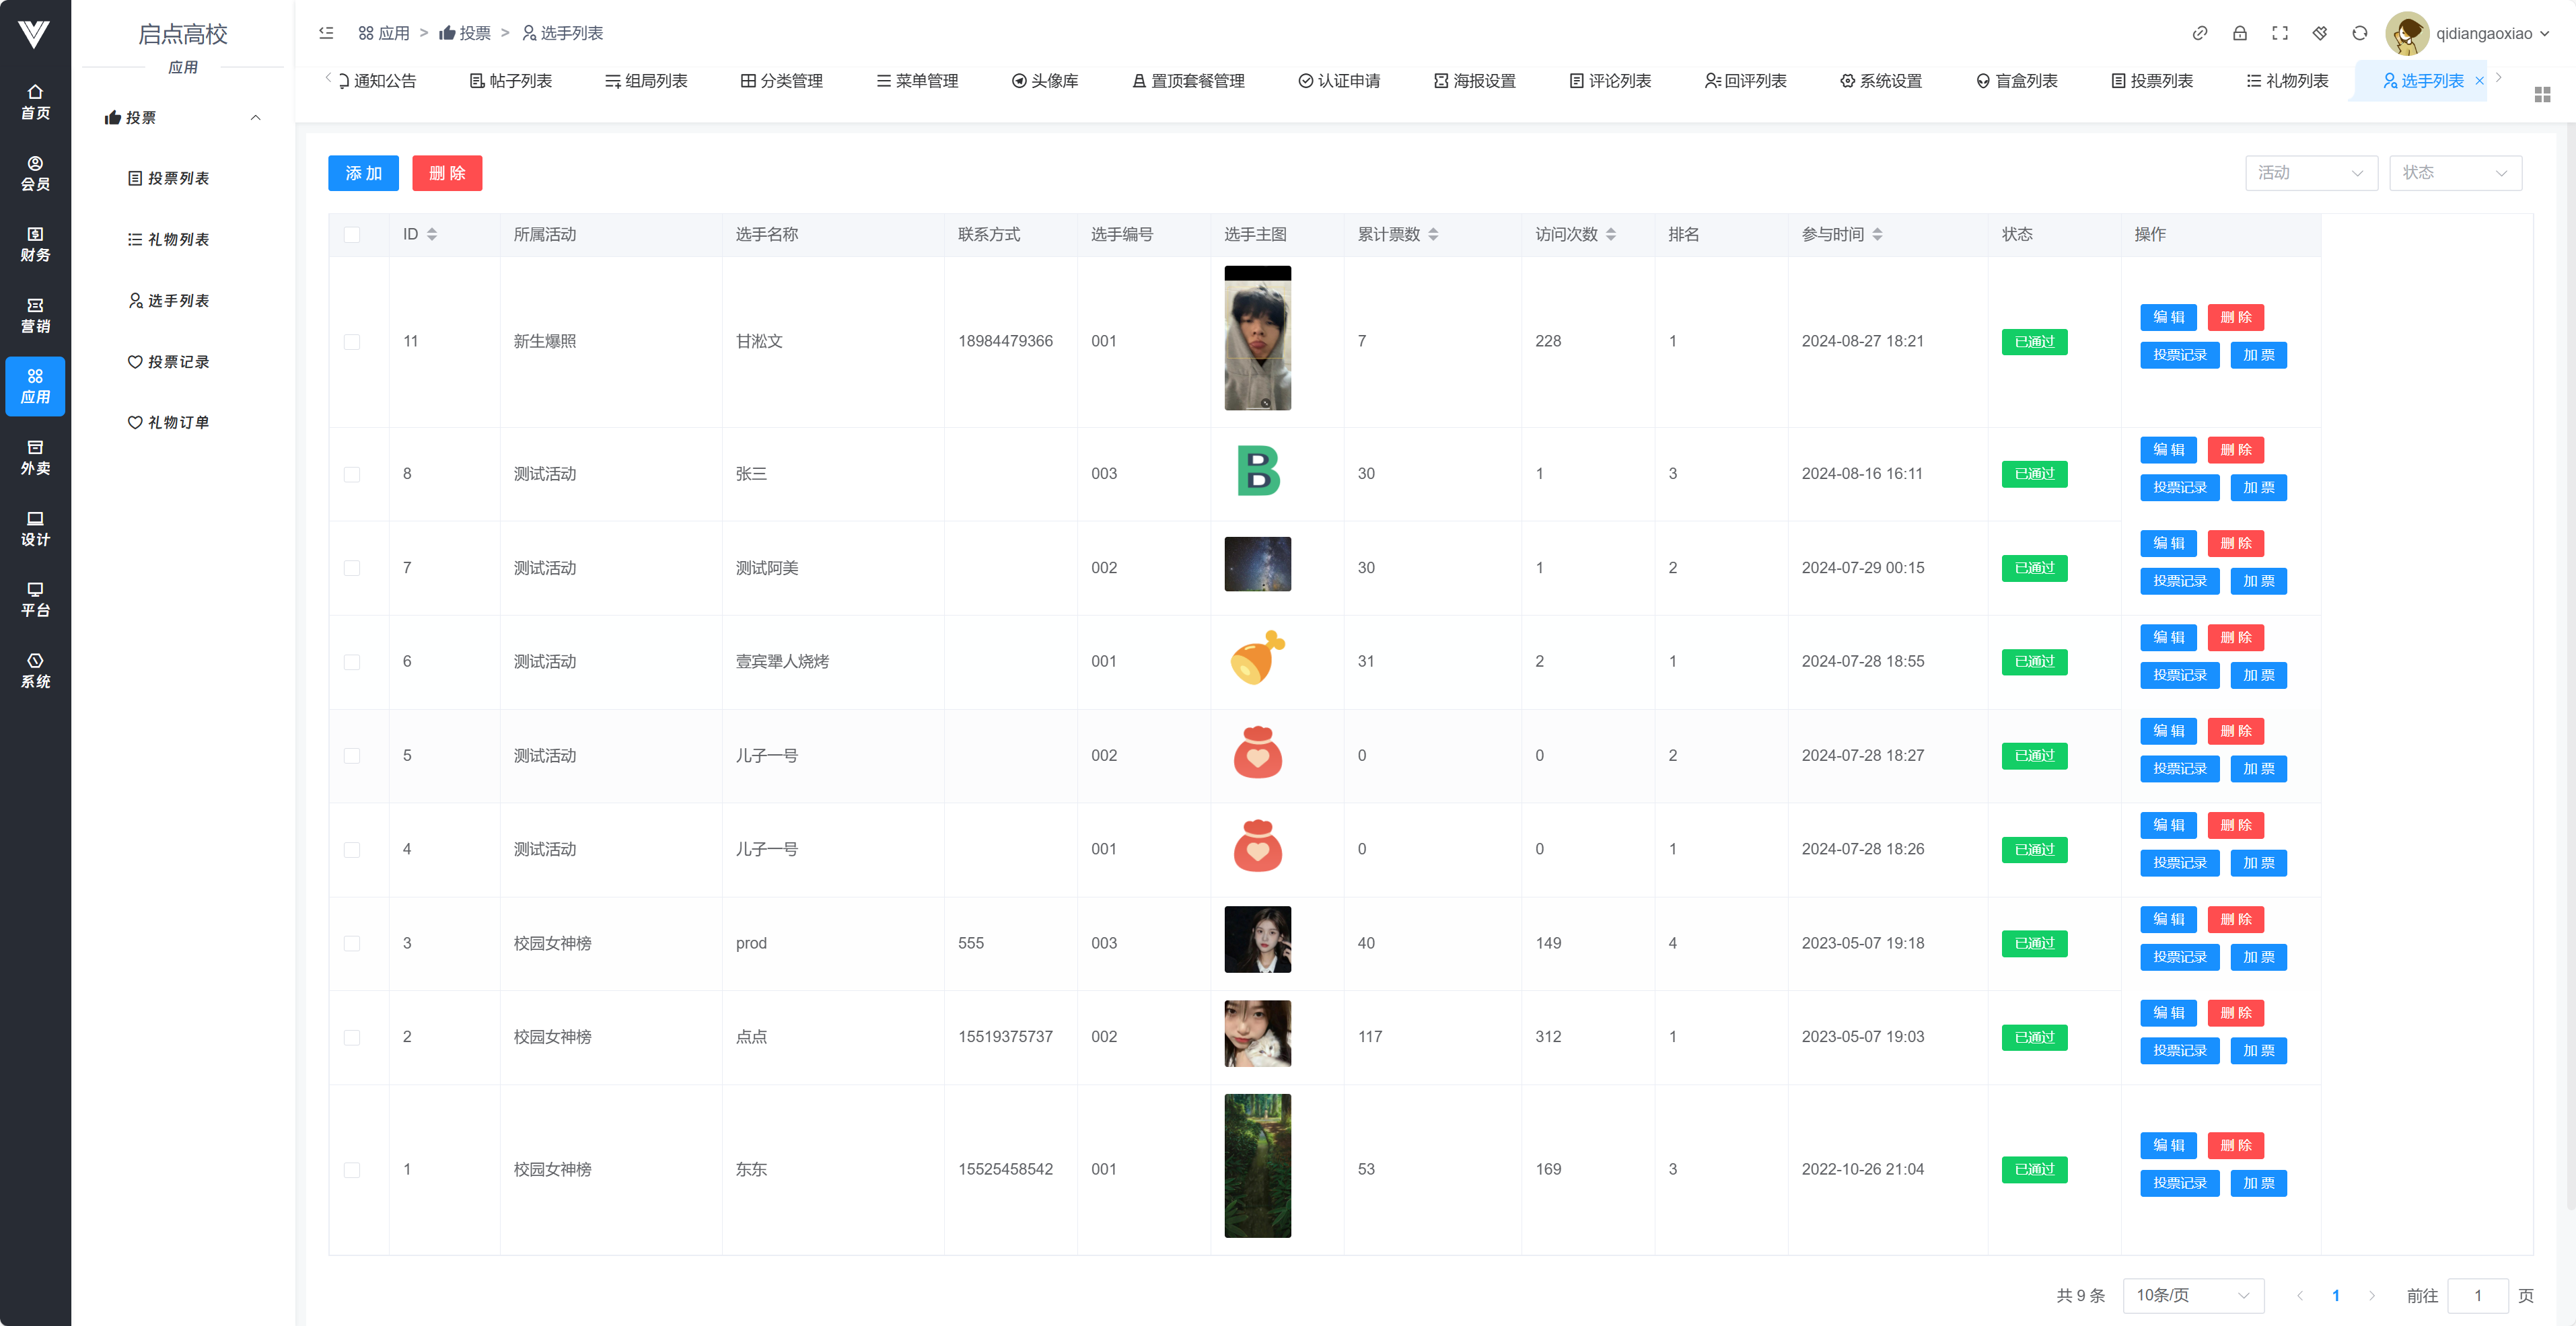Click the blue 添加 button
This screenshot has width=2576, height=1326.
tap(363, 173)
